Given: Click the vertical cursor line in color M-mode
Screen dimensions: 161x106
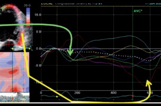Looking at the screenshot, I should [x=12, y=72].
